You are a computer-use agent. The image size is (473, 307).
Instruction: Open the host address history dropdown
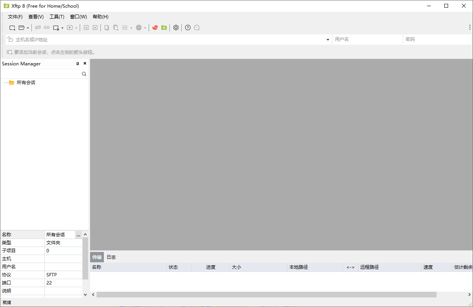click(328, 39)
